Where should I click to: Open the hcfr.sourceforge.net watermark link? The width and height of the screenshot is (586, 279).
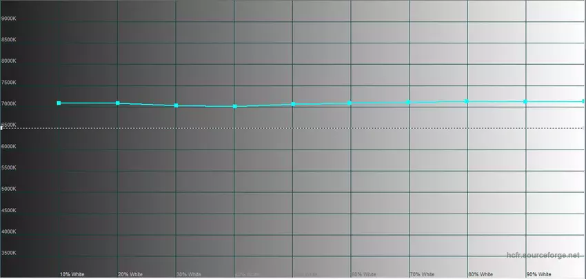click(544, 256)
